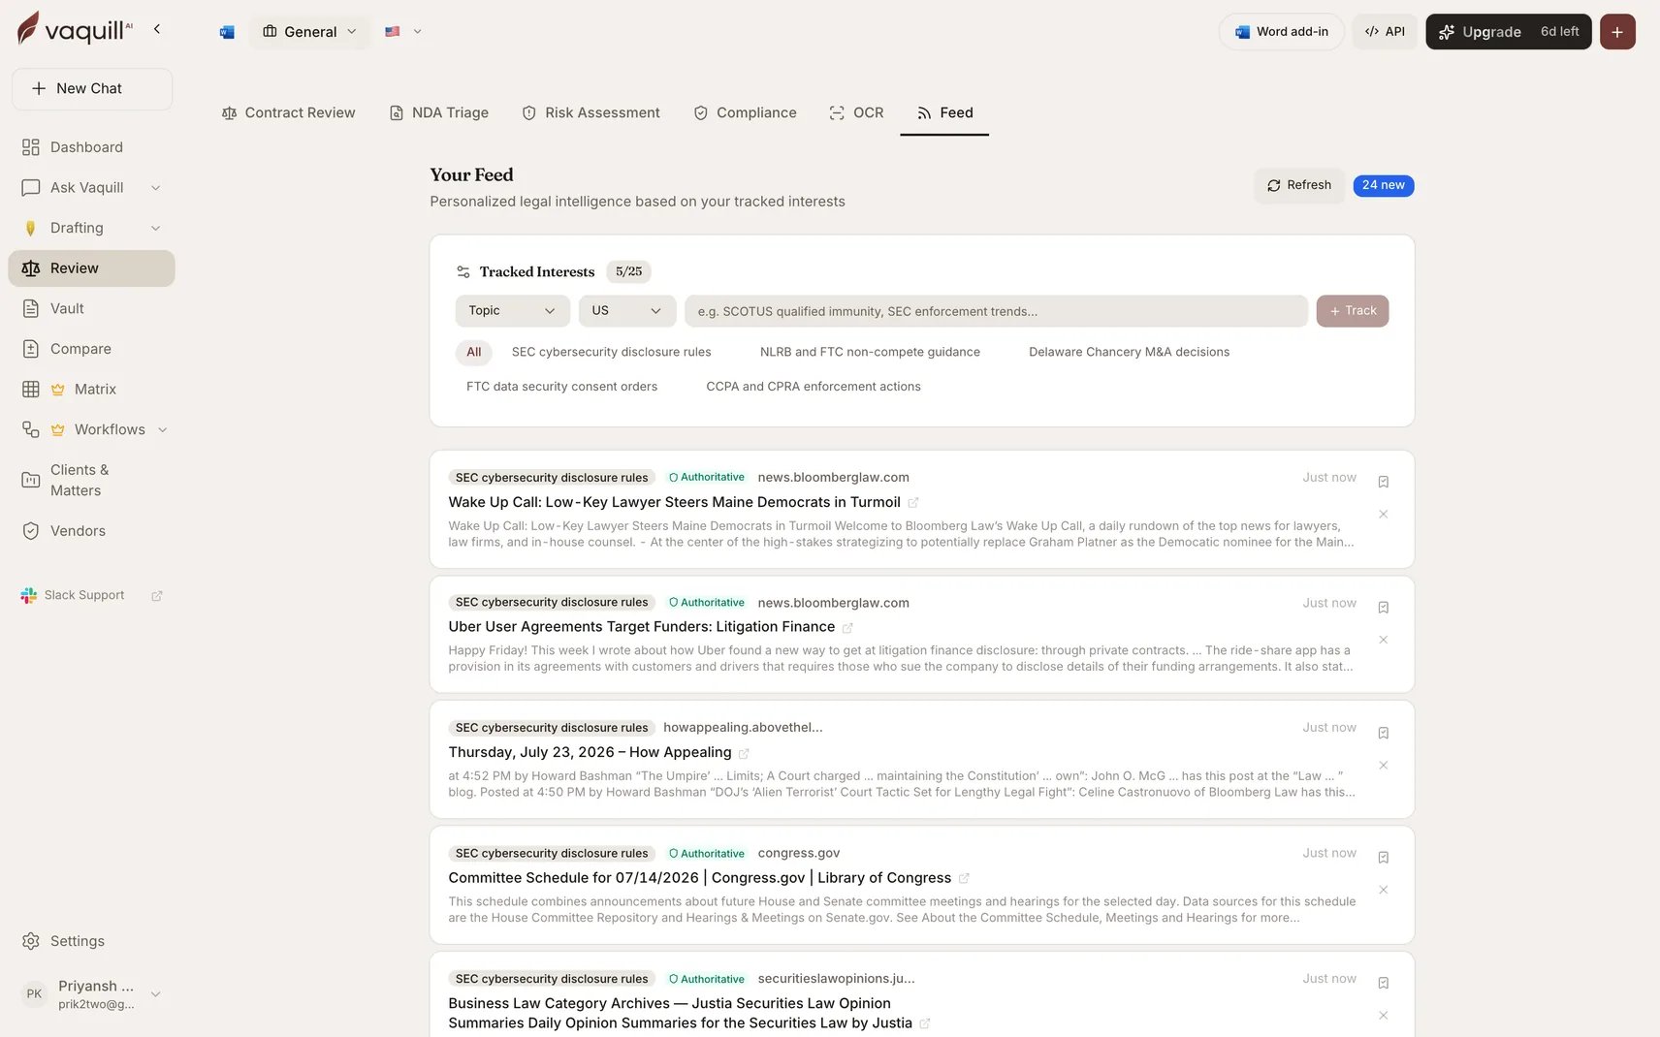Open the General workspace dropdown
This screenshot has height=1037, width=1660.
point(309,32)
